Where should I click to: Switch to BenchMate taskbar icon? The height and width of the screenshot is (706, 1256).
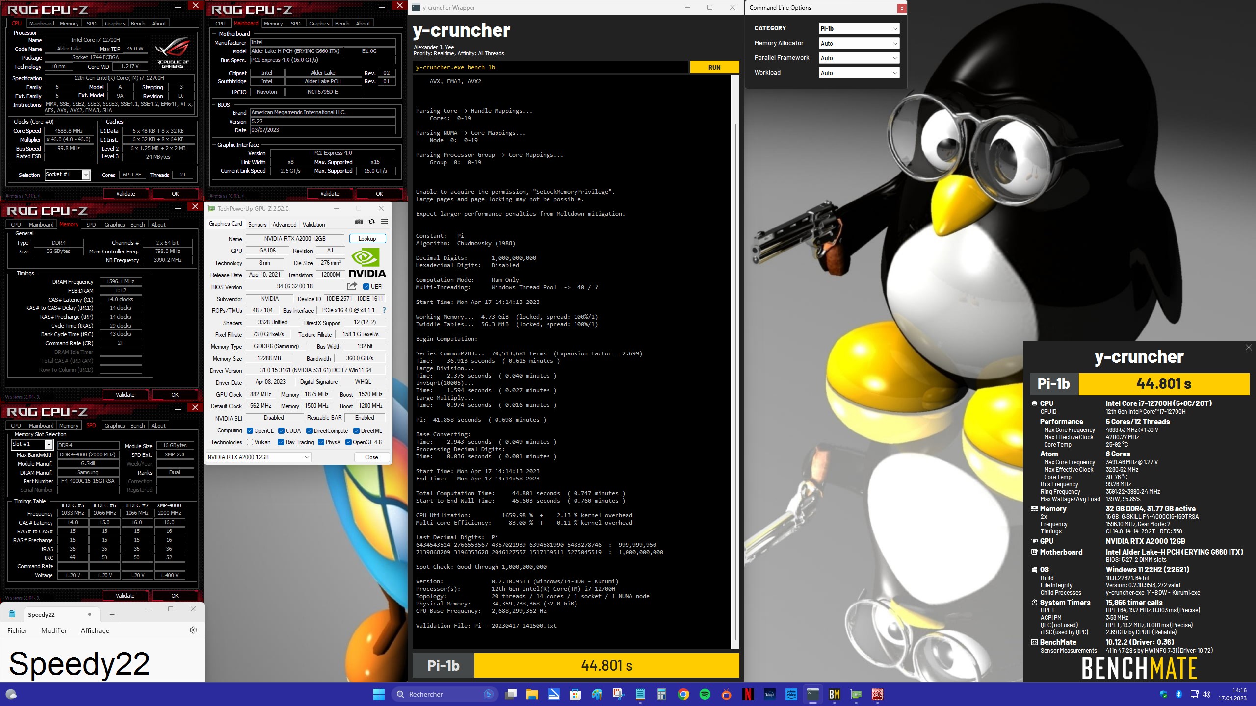pos(835,694)
